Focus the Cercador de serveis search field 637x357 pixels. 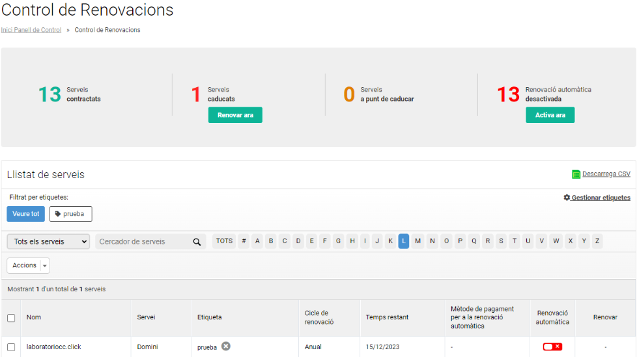(x=144, y=242)
